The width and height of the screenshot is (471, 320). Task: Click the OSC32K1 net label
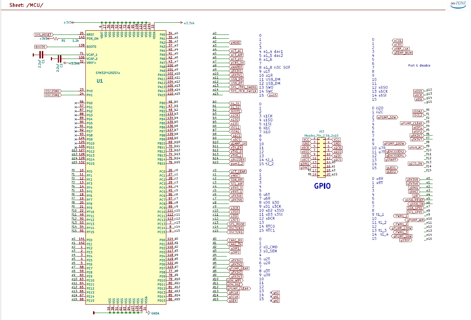pyautogui.click(x=236, y=232)
